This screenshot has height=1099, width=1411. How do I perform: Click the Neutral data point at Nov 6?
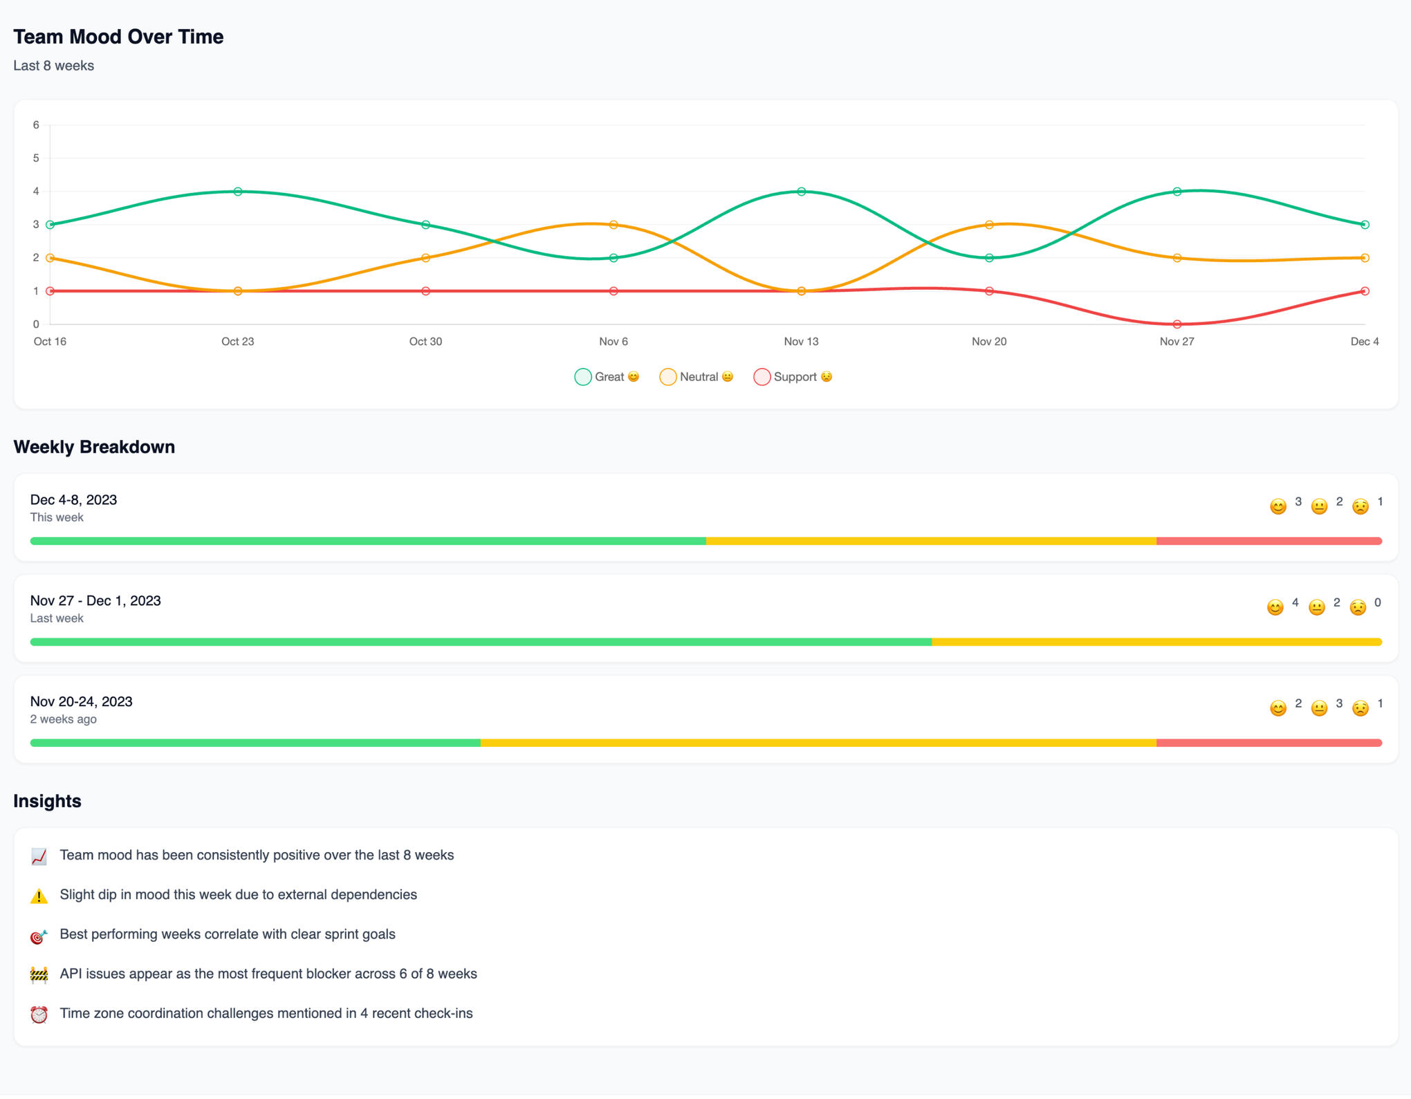click(614, 225)
